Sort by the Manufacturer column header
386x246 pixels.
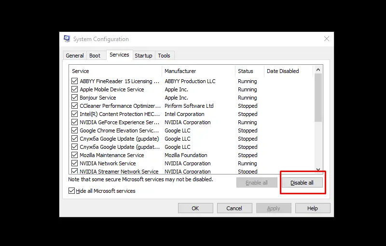pos(198,71)
